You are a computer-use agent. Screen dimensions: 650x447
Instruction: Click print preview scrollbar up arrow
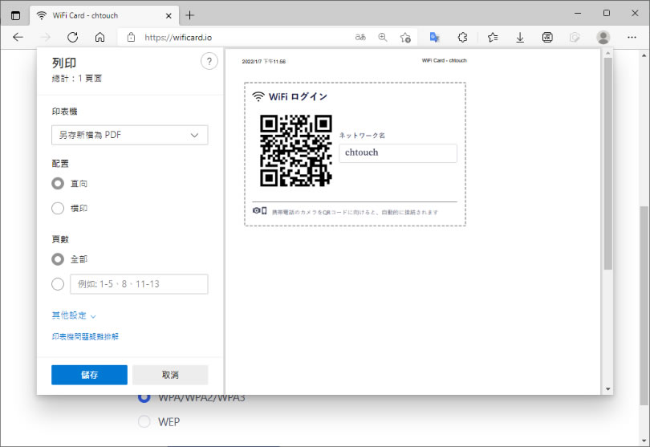607,54
